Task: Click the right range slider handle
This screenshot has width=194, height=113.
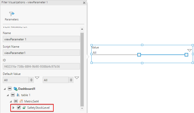Action: click(186, 55)
